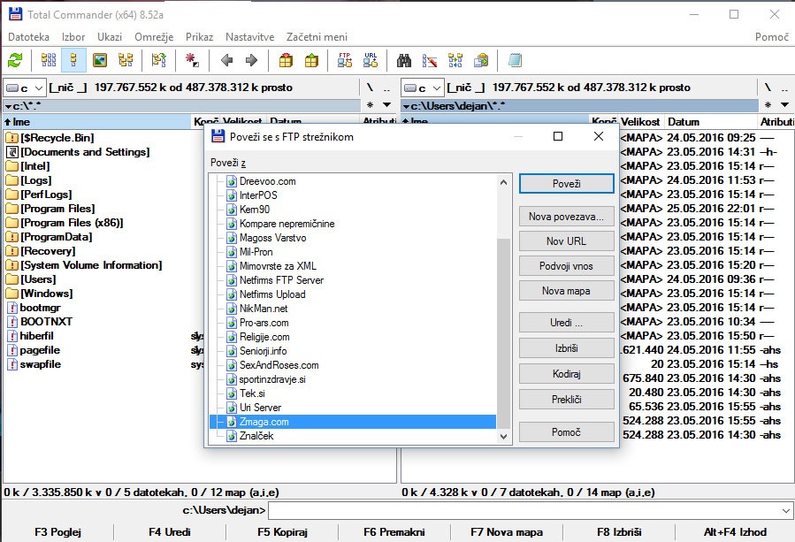
Task: Click the Prekliči button
Action: click(566, 400)
